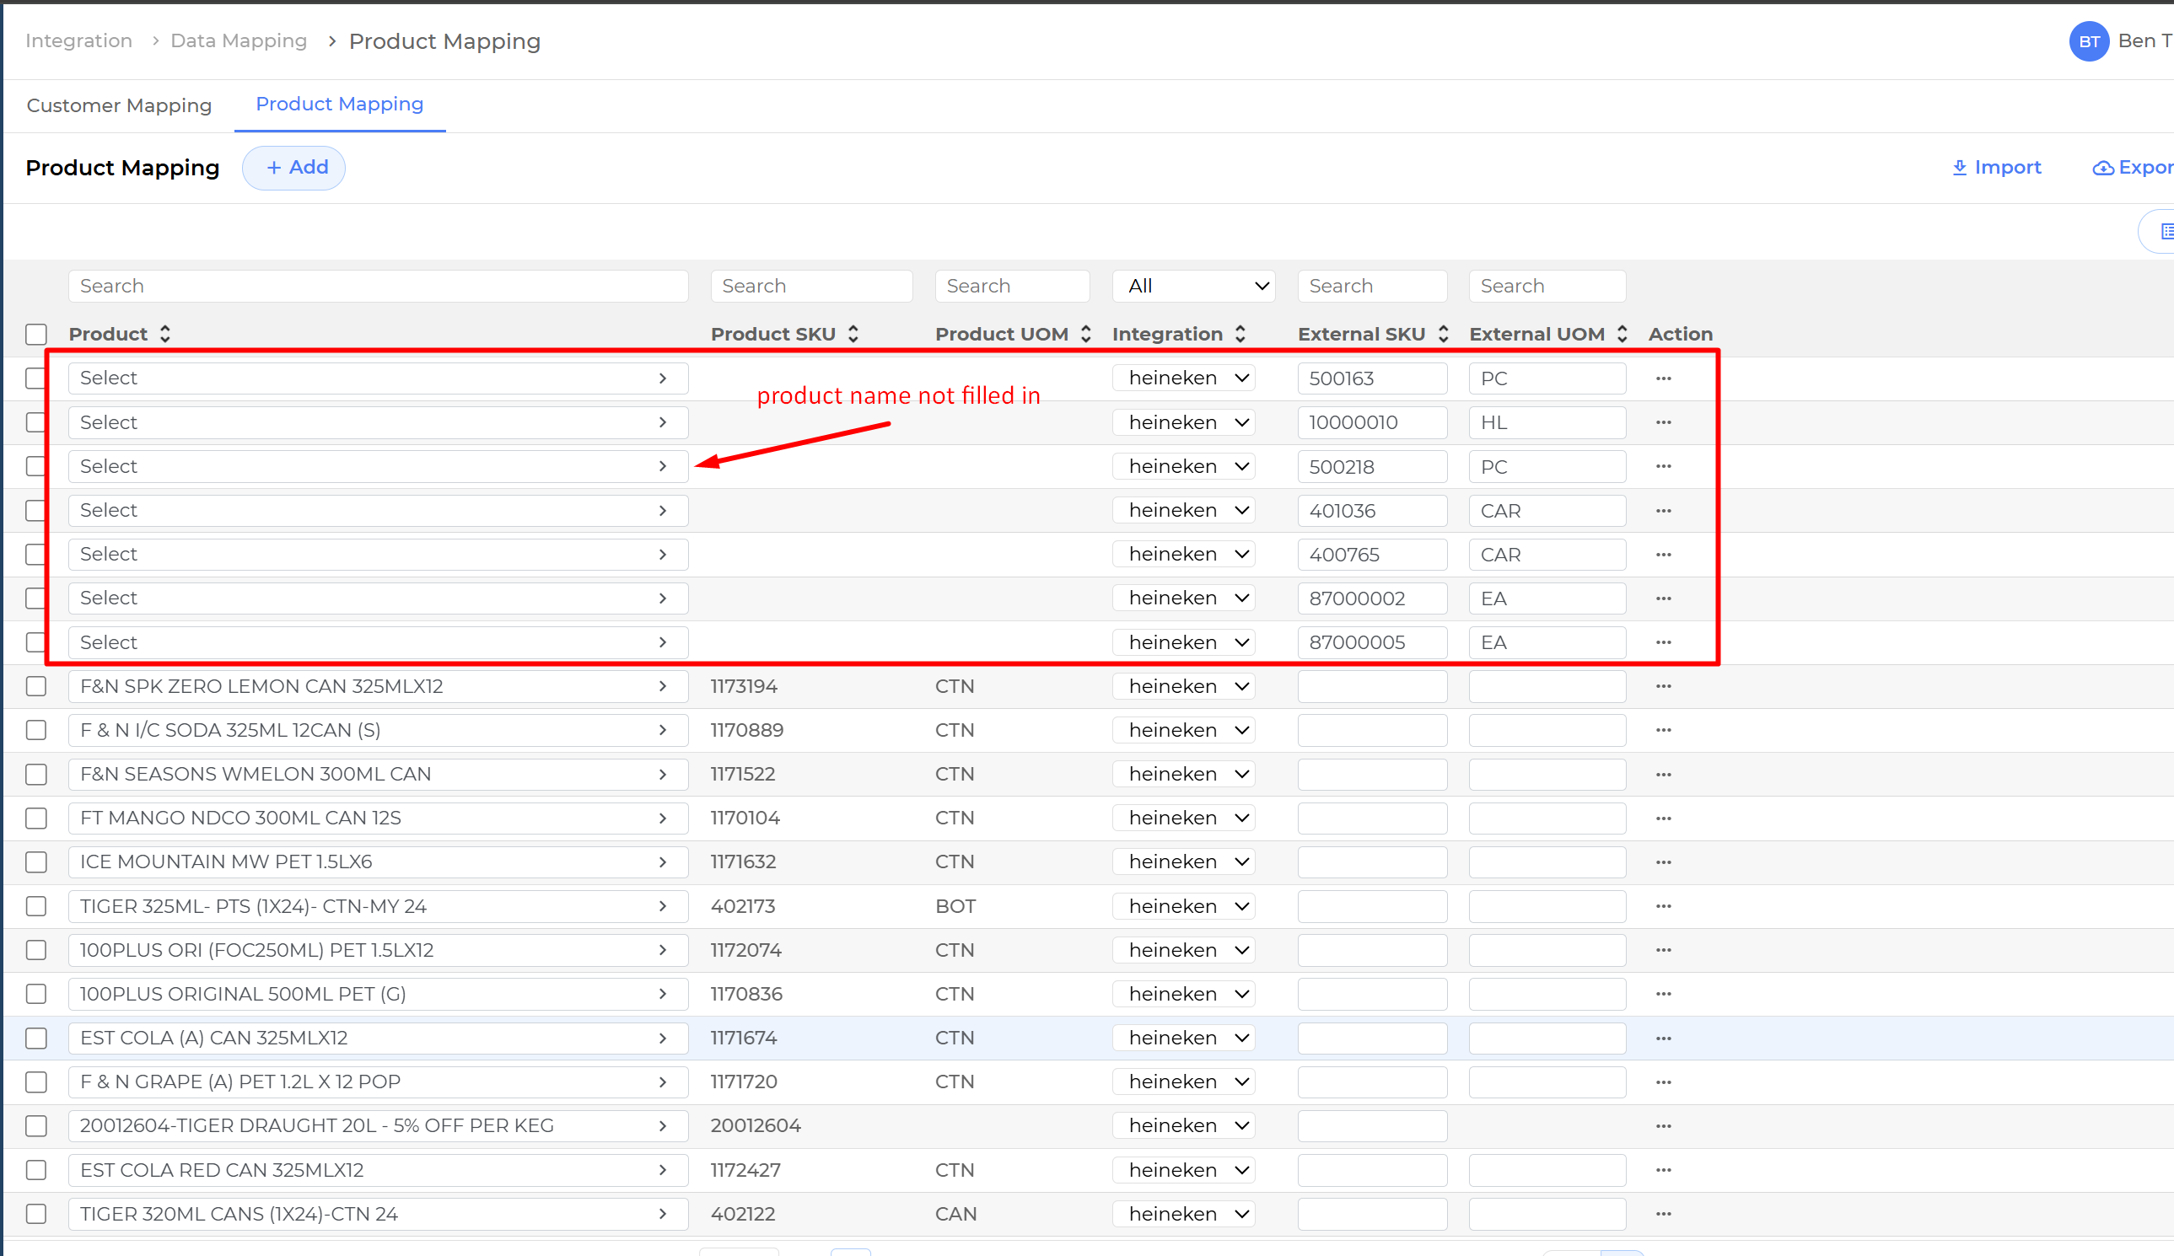Open ellipsis menu for TIGER 320ML CANS row

click(x=1663, y=1215)
